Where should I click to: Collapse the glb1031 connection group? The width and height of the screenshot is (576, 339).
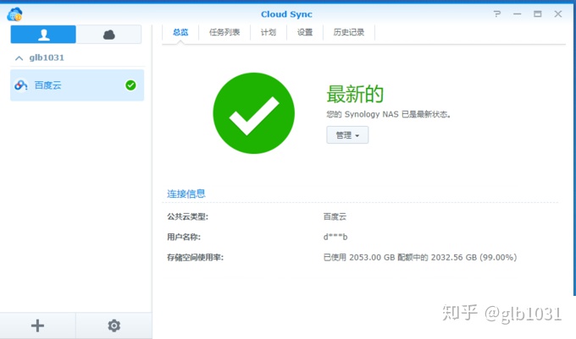pos(19,57)
